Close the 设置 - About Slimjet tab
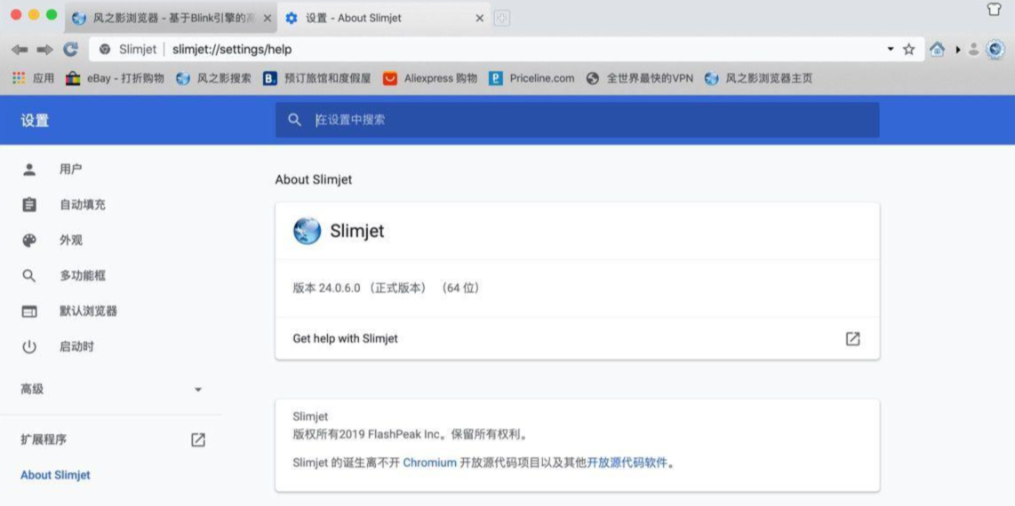Screen dimensions: 1015x506 click(x=480, y=19)
